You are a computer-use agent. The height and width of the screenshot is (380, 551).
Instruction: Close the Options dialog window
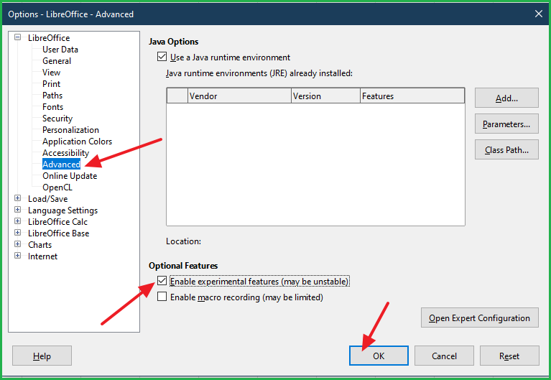(538, 14)
